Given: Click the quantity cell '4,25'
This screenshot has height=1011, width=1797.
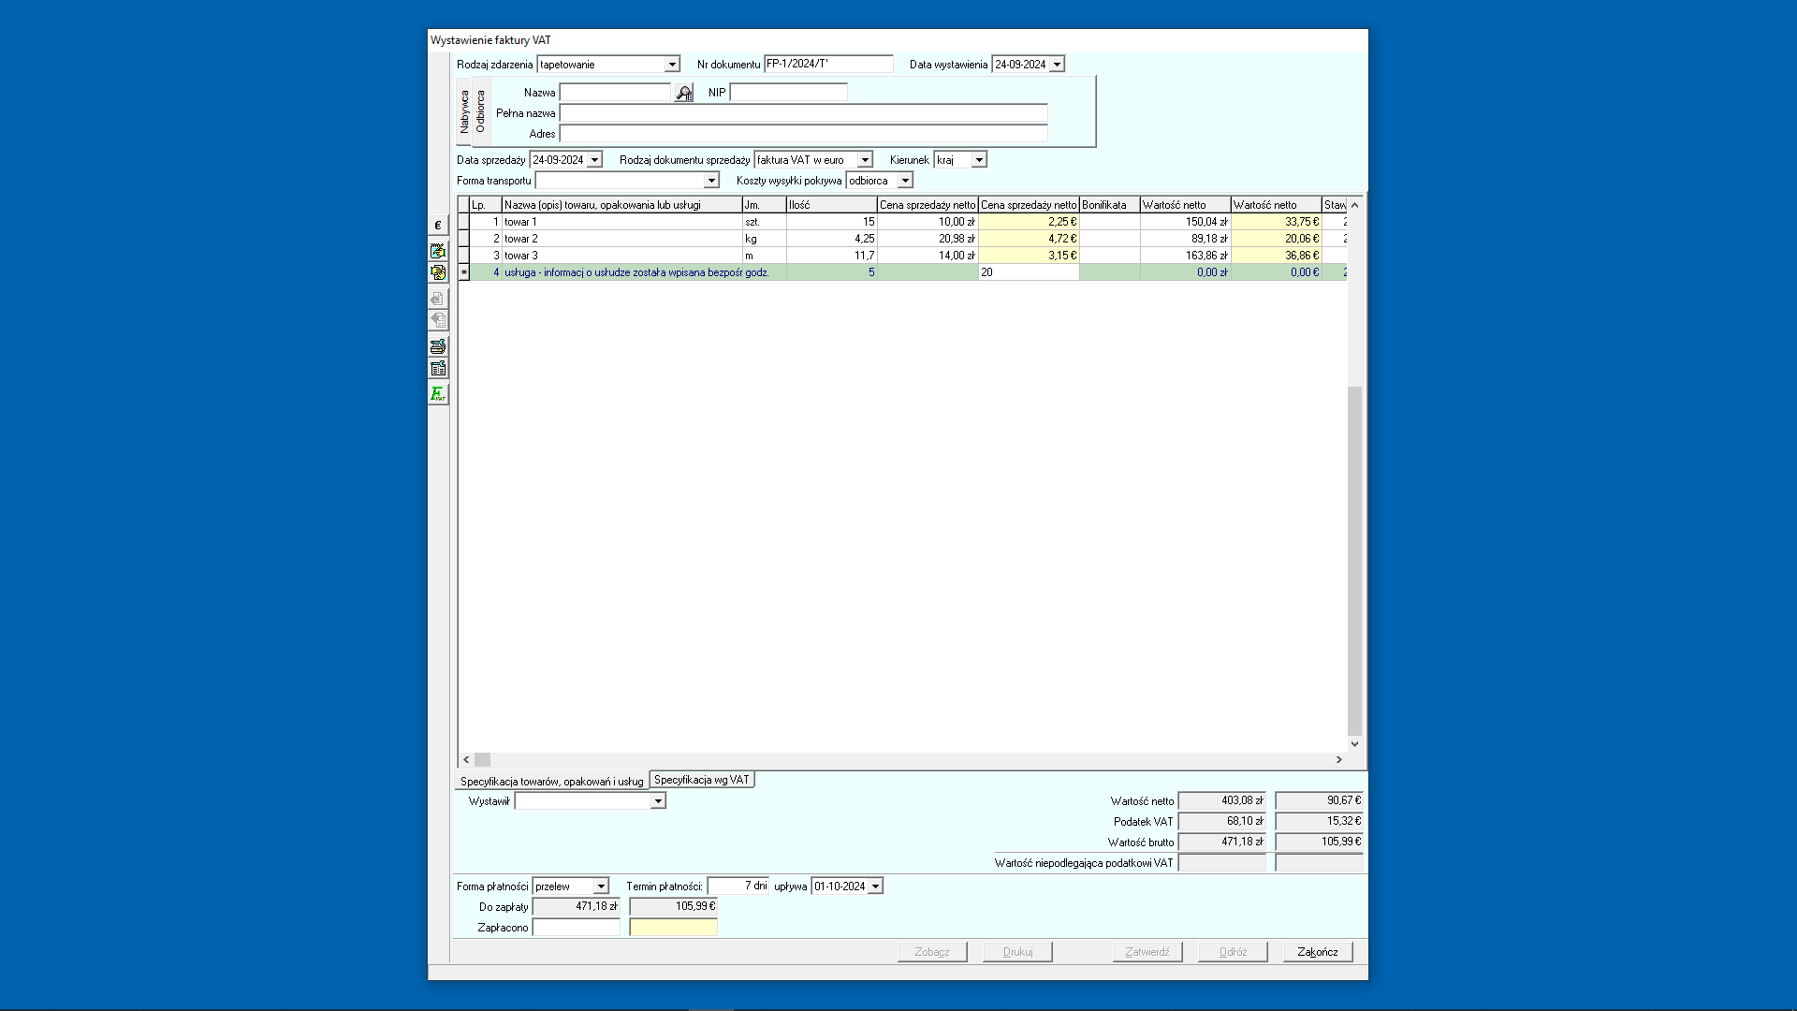Looking at the screenshot, I should (x=832, y=239).
